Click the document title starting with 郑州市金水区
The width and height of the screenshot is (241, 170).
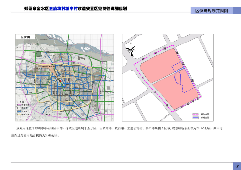coord(76,8)
